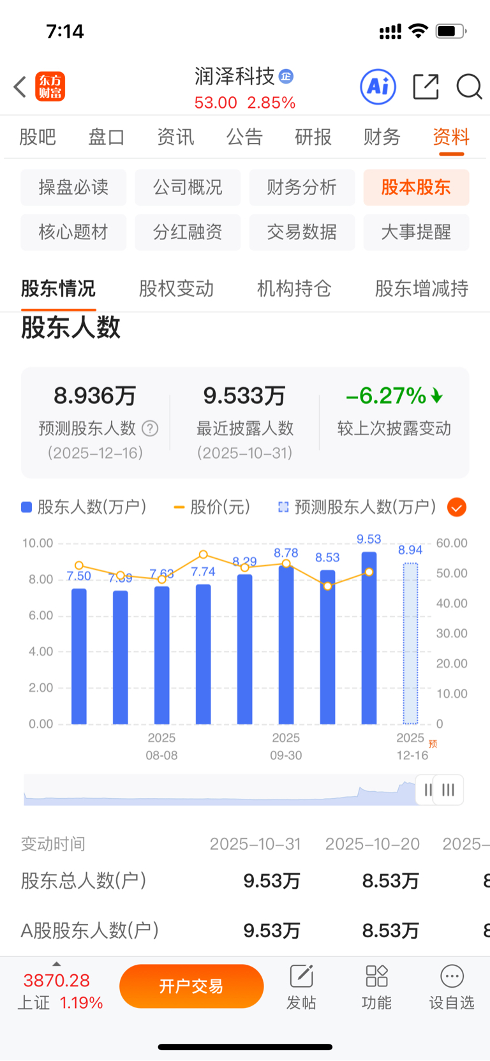Open the 东方财富 logo icon
Viewport: 490px width, 1061px height.
pyautogui.click(x=50, y=87)
